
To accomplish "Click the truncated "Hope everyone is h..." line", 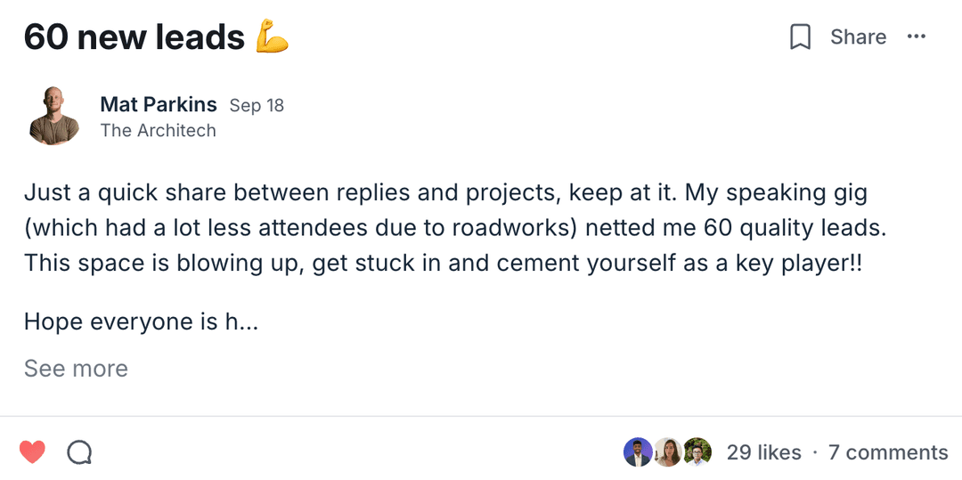I will point(141,321).
